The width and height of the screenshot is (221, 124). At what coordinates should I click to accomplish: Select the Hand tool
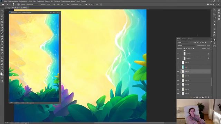point(2,64)
